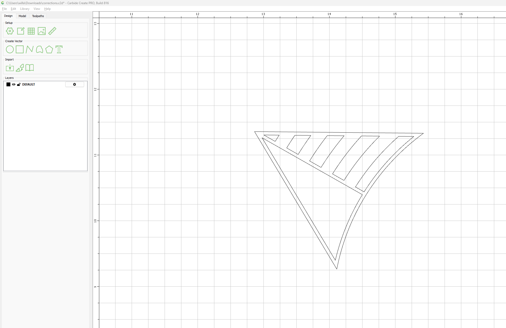Click the edit document setup icon
Screen dimensions: 506x328
(x=20, y=31)
